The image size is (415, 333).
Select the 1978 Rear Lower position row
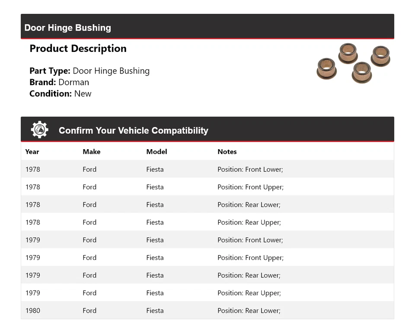click(207, 205)
